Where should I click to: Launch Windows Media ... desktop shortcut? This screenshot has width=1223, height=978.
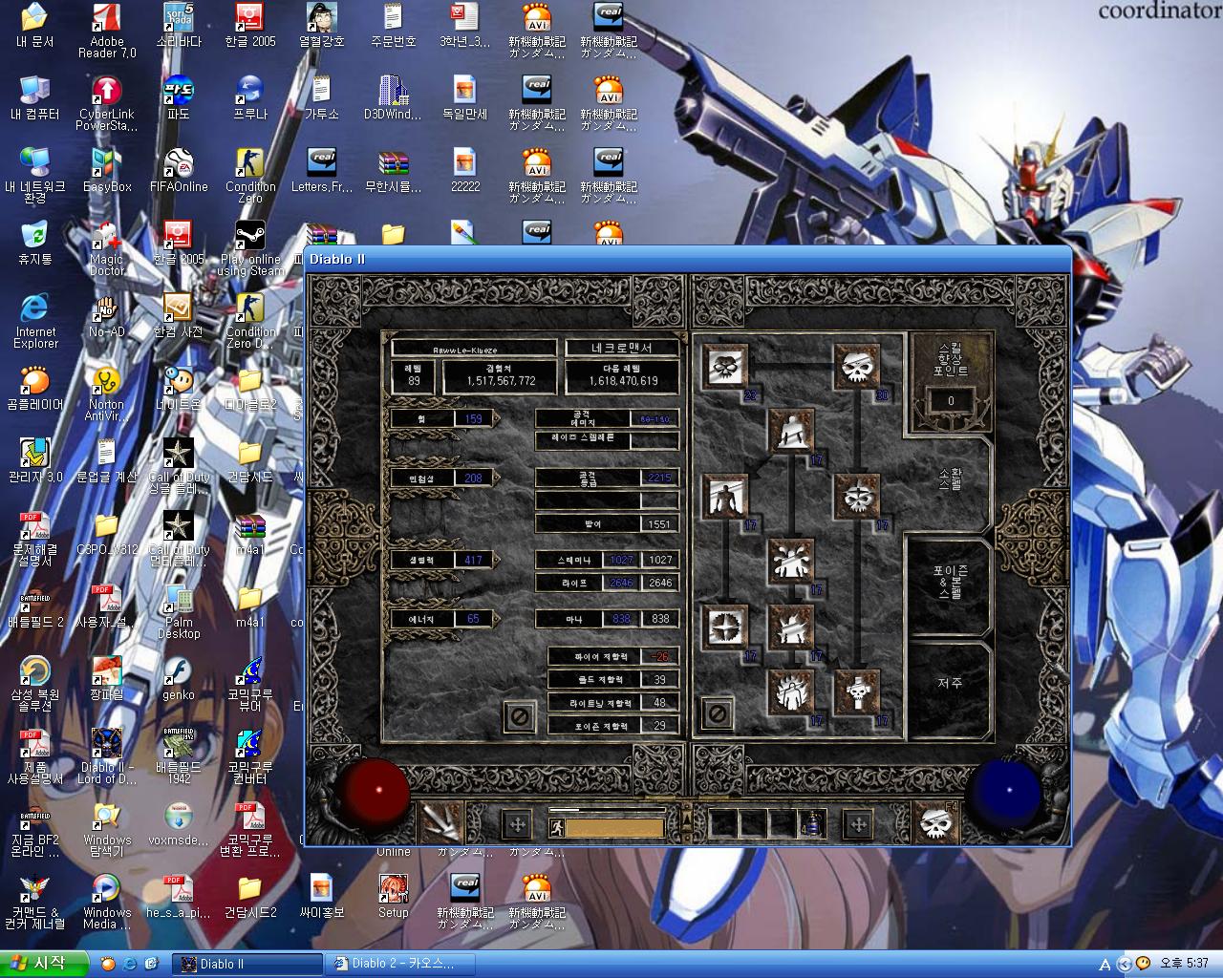click(x=107, y=902)
